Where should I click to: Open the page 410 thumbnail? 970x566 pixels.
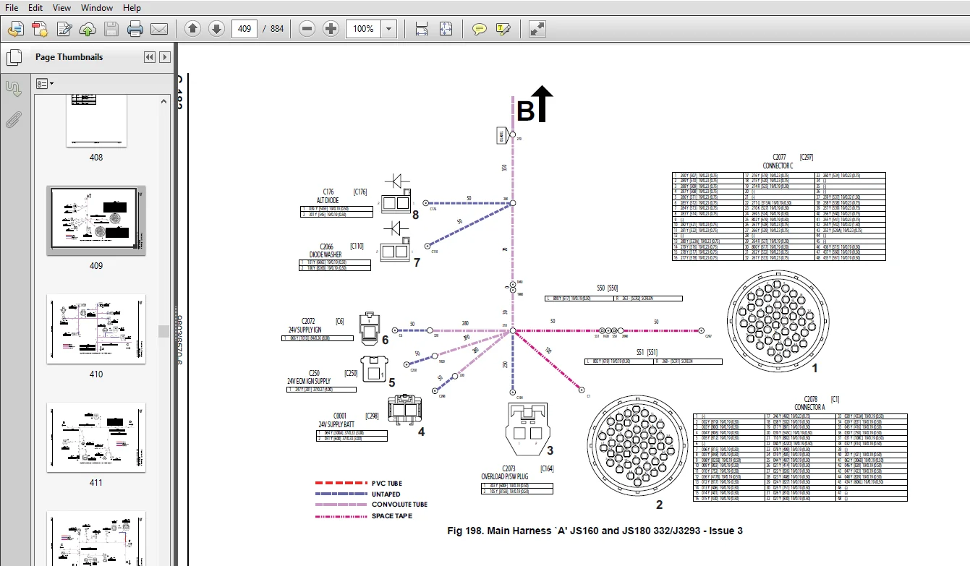click(x=96, y=329)
